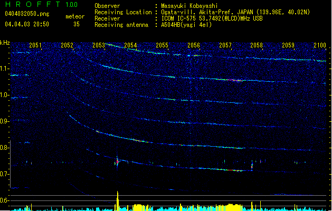Viewport: 332px width, 211px height.
Task: Click the red meteor echo burst near 0.75 kHz
Action: (117, 162)
